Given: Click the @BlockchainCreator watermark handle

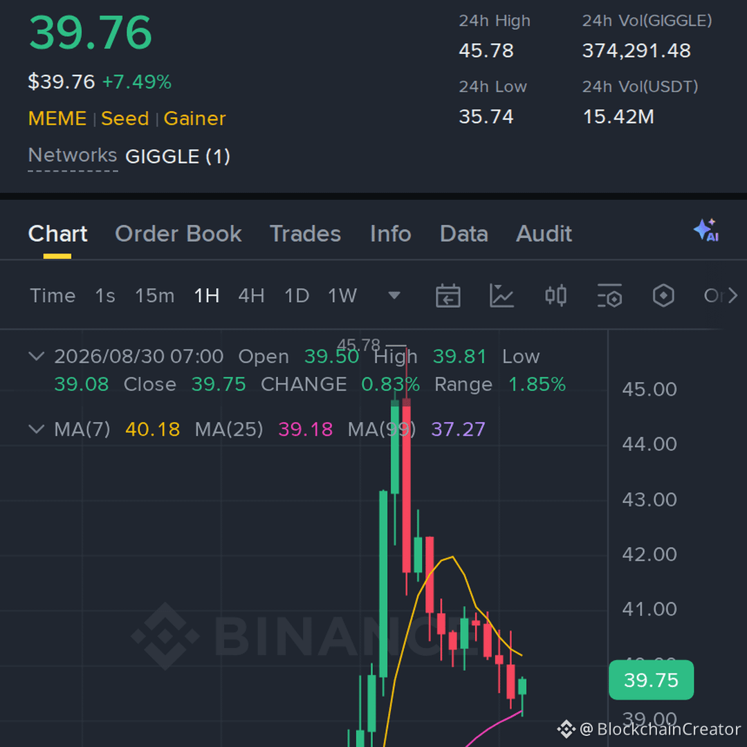Looking at the screenshot, I should pyautogui.click(x=661, y=729).
